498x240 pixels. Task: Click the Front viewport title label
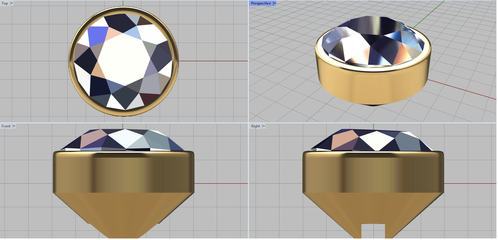(6, 126)
